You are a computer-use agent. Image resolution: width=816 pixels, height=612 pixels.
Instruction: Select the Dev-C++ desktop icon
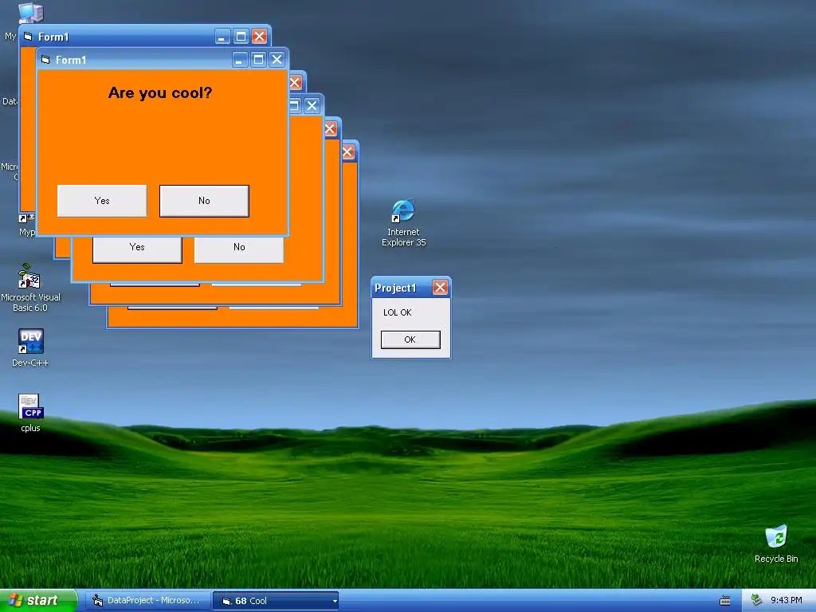pyautogui.click(x=30, y=347)
